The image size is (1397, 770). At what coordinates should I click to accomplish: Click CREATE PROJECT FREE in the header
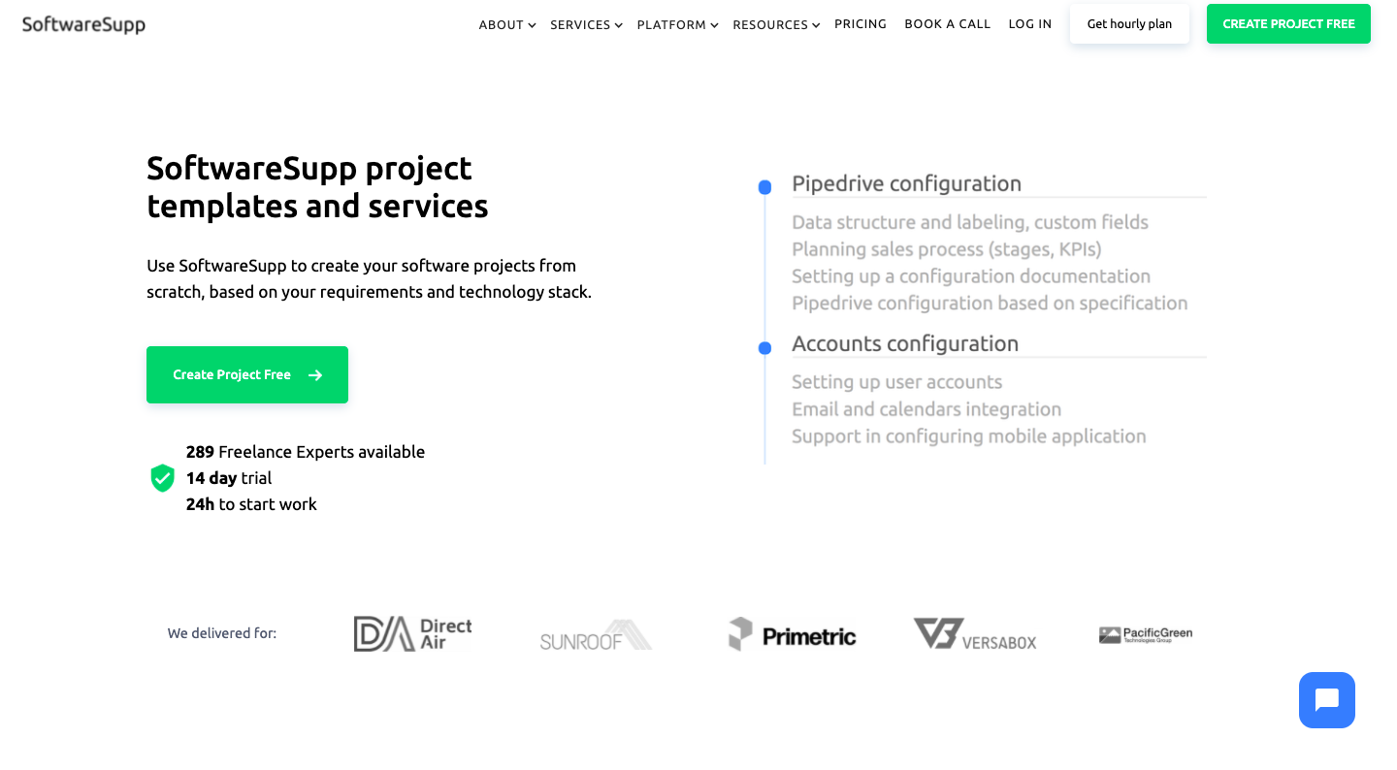[x=1288, y=23]
